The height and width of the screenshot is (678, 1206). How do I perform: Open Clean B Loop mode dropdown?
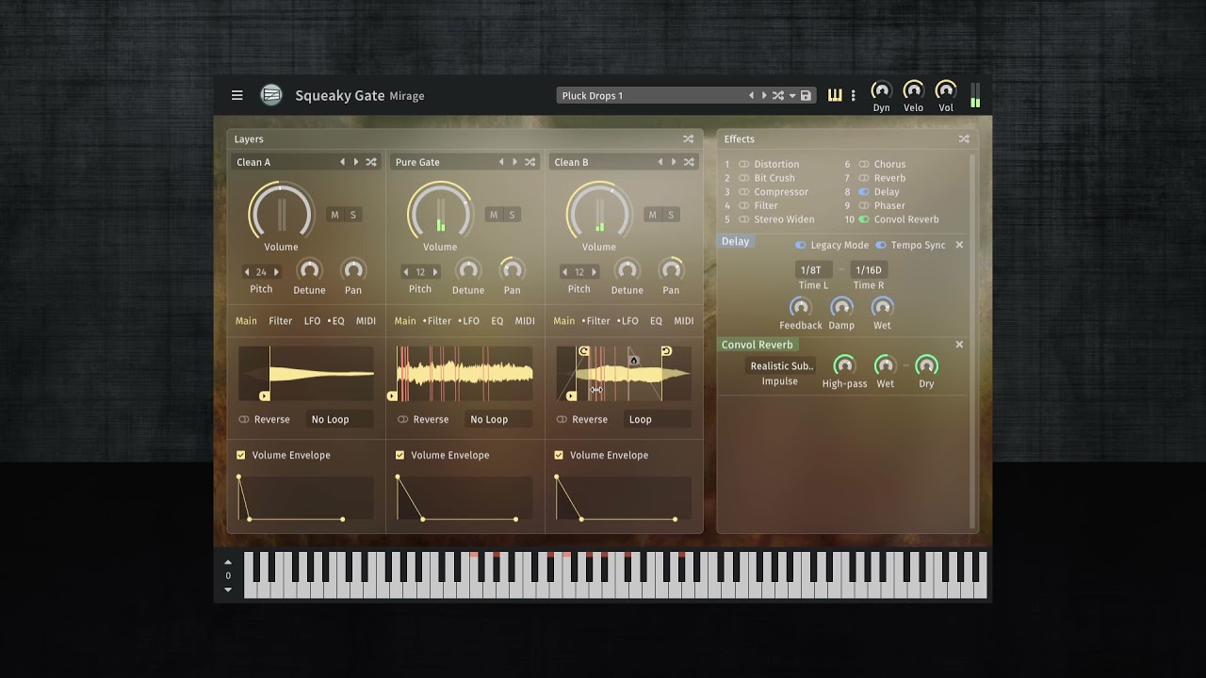[x=658, y=419]
